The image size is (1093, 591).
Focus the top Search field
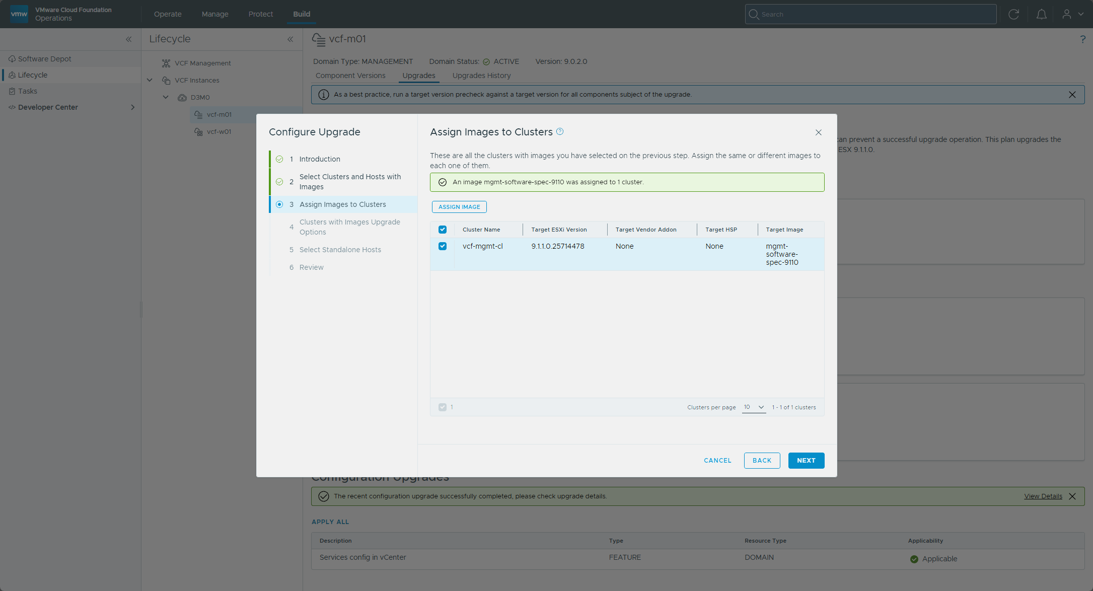click(x=870, y=14)
